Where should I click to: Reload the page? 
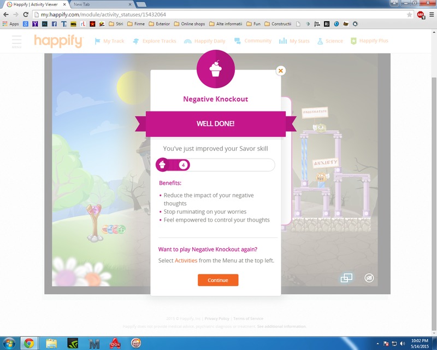[x=26, y=15]
